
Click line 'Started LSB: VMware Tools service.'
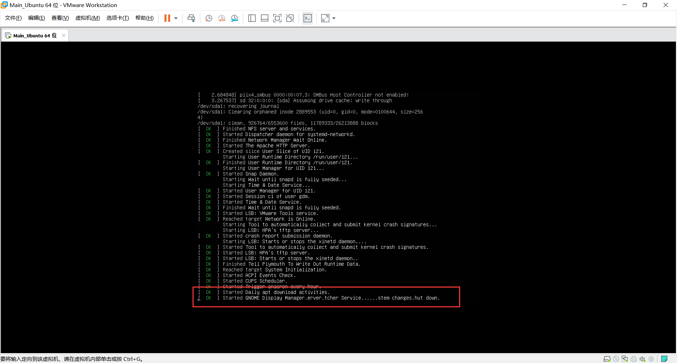(258, 214)
